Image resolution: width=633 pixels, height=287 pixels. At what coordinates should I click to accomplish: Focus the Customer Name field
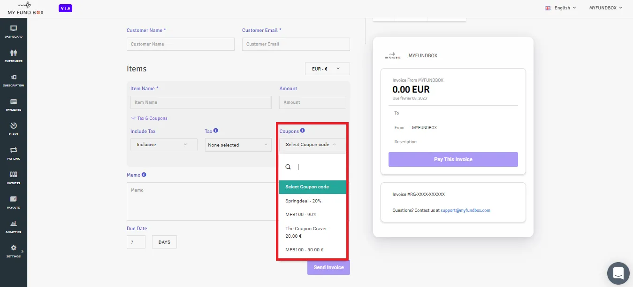tap(181, 44)
